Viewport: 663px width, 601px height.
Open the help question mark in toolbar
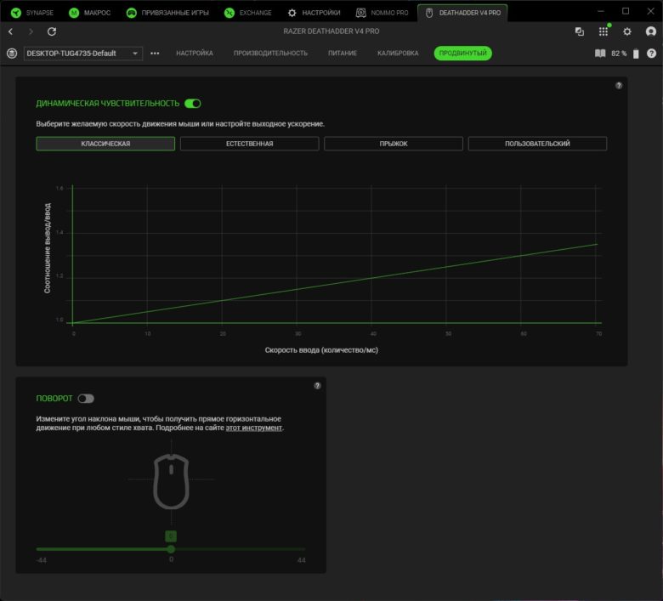pyautogui.click(x=651, y=54)
